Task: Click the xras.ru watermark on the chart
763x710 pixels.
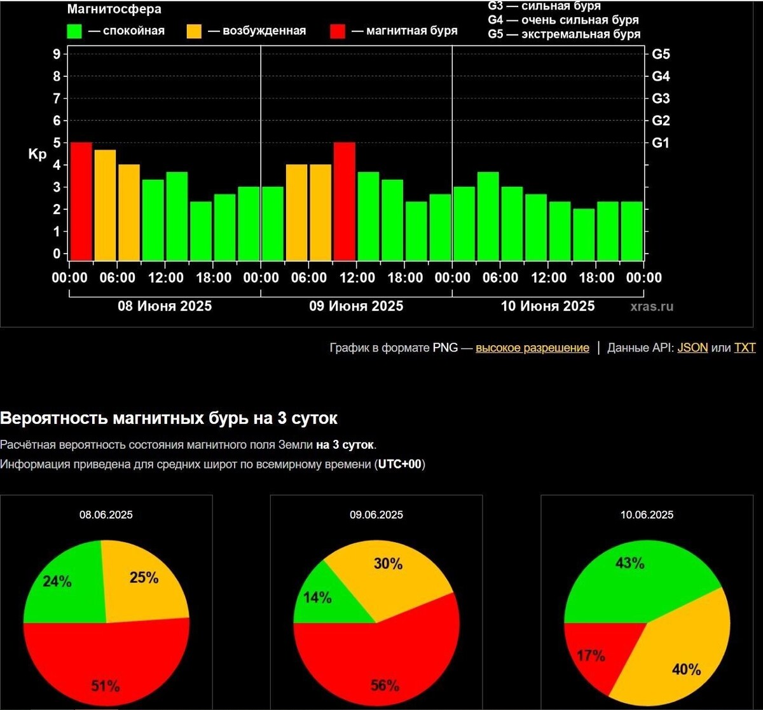Action: (x=652, y=306)
